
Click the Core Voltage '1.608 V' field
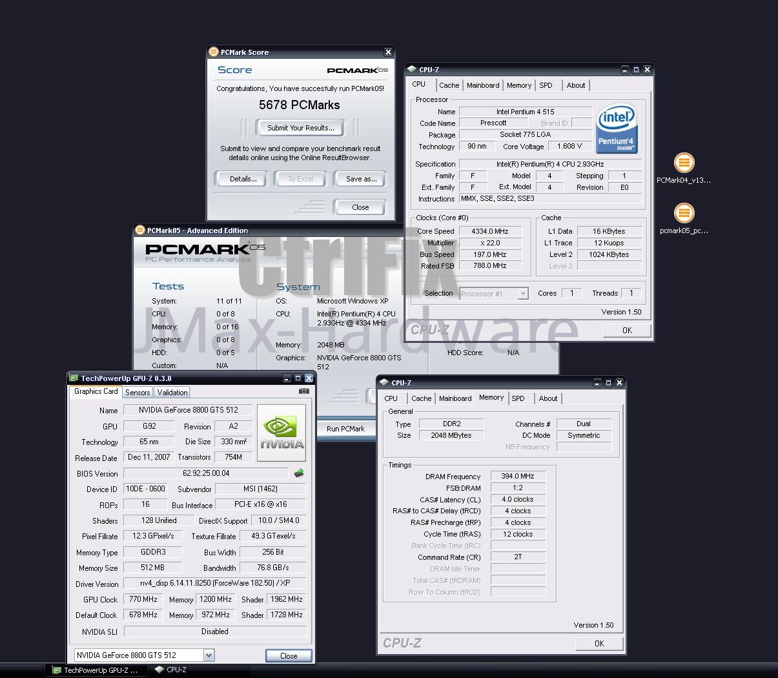click(569, 147)
